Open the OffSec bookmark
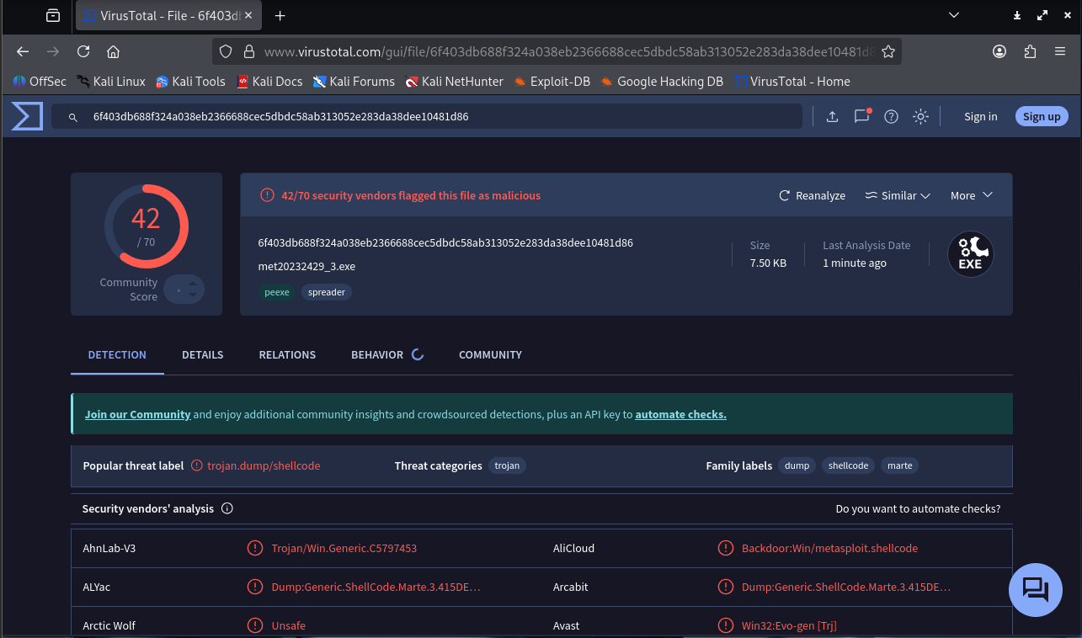 (x=39, y=82)
